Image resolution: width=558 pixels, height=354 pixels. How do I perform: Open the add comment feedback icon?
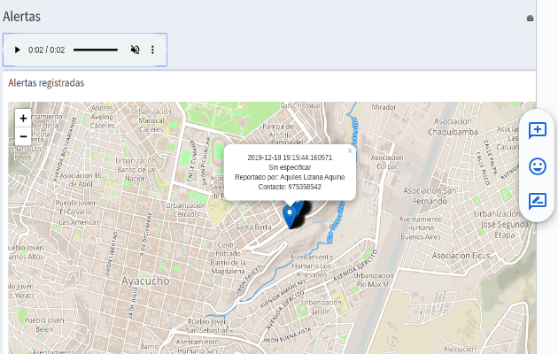tap(537, 130)
